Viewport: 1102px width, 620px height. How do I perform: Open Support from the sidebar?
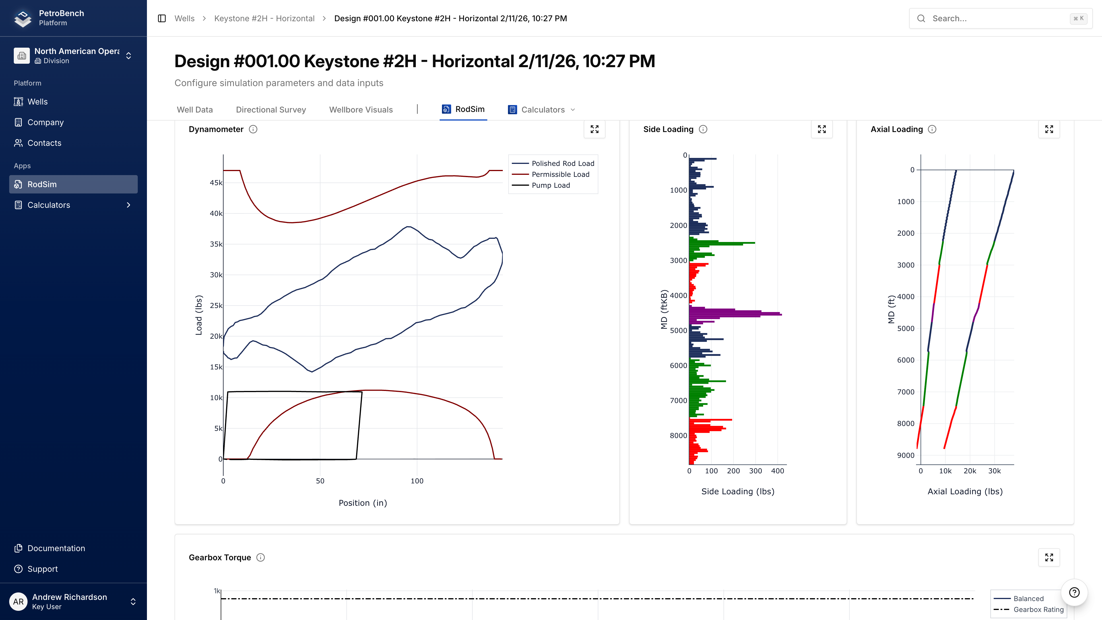point(73,569)
